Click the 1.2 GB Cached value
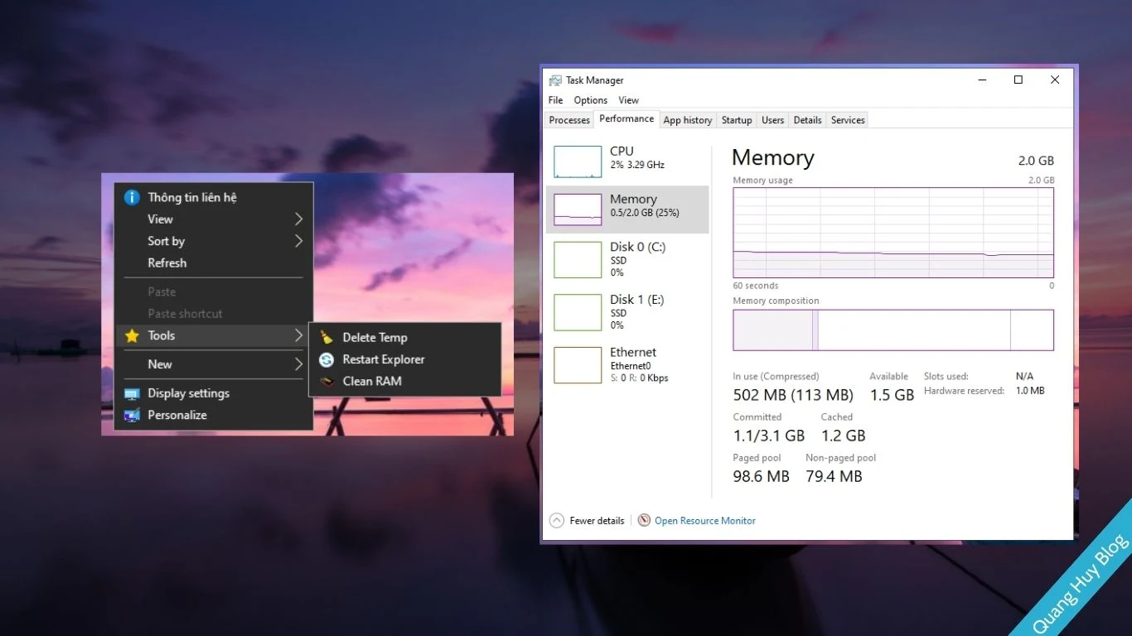 (x=843, y=436)
